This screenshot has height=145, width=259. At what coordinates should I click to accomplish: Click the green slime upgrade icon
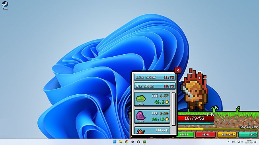(x=140, y=98)
